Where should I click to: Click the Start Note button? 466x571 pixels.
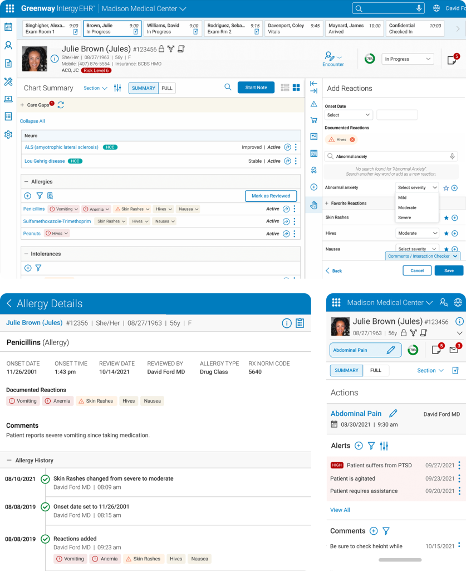[256, 88]
